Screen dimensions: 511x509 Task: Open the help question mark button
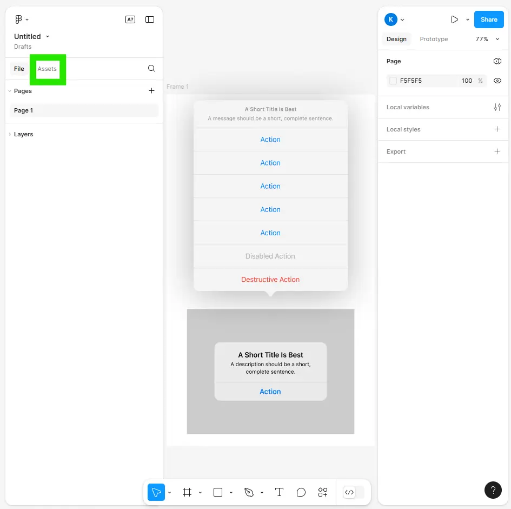(493, 490)
